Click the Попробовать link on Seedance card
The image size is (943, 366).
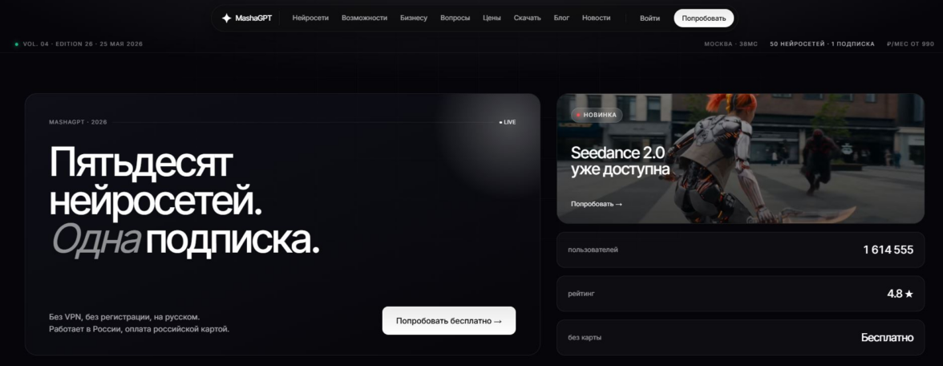tap(597, 204)
